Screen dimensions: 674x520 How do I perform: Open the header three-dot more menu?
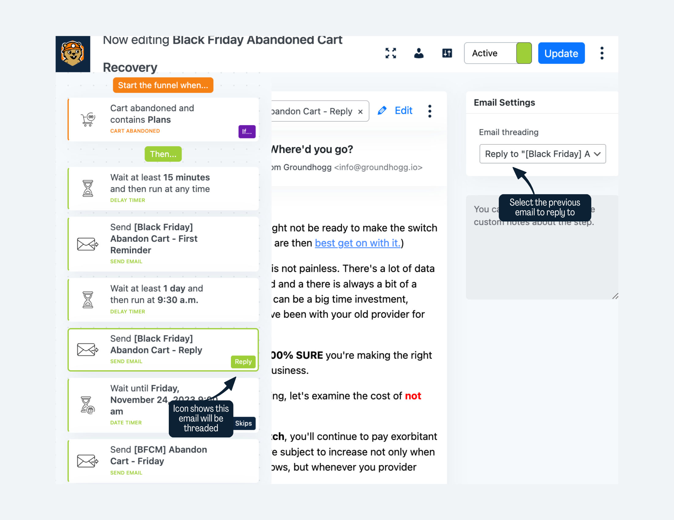(602, 53)
